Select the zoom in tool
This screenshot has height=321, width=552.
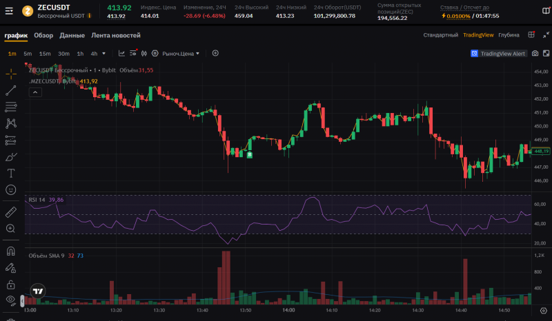coord(10,229)
